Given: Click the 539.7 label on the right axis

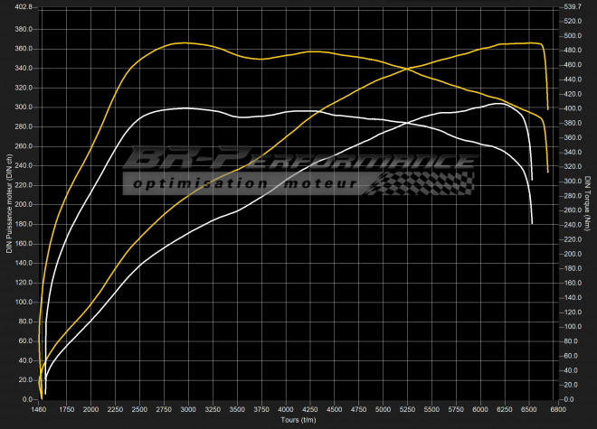Looking at the screenshot, I should 572,7.
